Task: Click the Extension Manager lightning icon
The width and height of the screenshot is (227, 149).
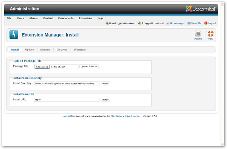Action: 14,35
